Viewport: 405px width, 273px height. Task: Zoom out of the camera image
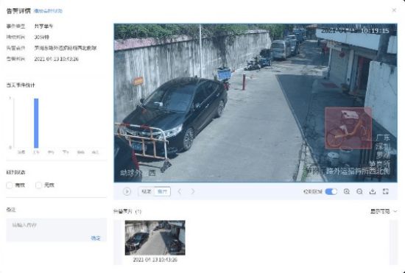[x=359, y=191]
